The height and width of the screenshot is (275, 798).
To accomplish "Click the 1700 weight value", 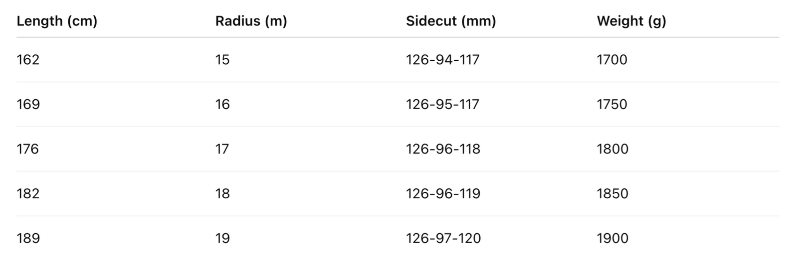I will 612,60.
